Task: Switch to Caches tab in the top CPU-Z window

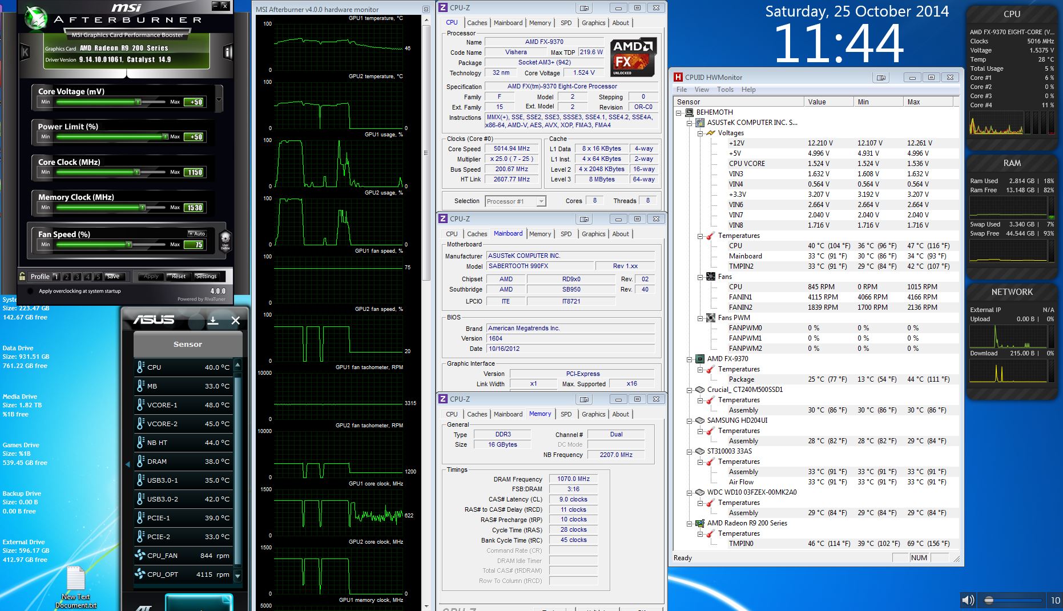Action: point(477,23)
